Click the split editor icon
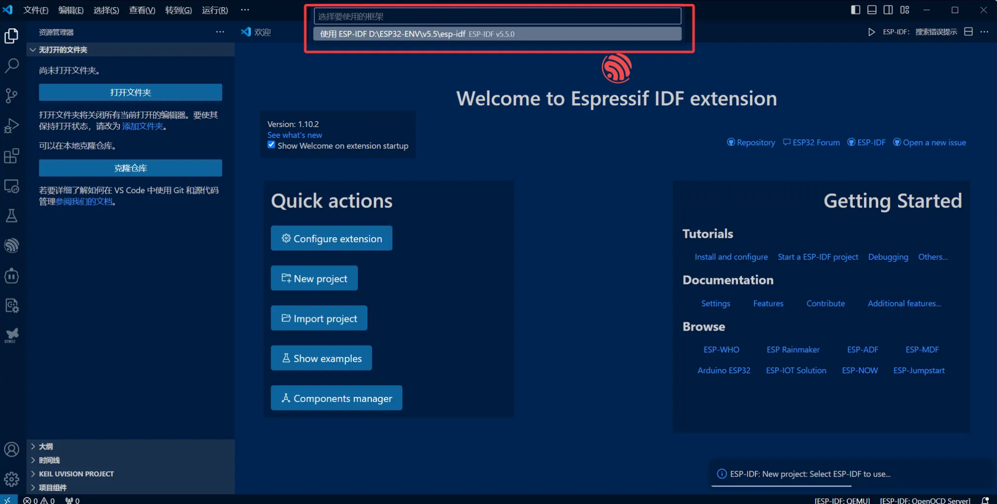Screen dimensions: 997x504 [968, 32]
